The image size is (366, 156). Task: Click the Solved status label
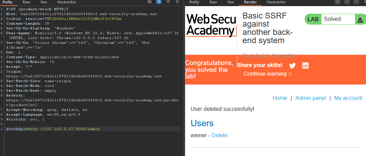pos(332,19)
